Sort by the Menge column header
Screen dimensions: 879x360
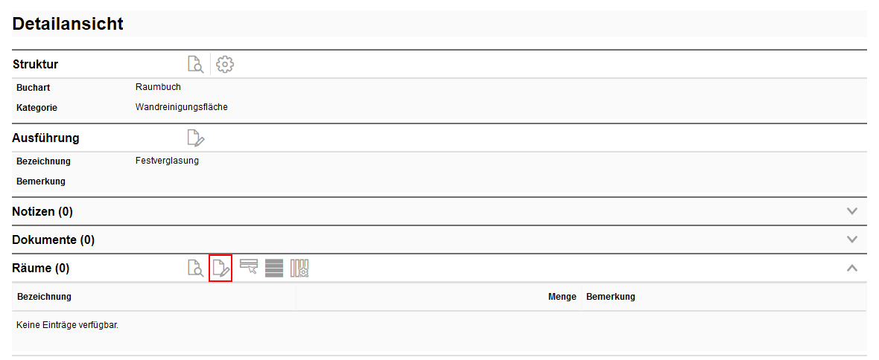coord(562,297)
